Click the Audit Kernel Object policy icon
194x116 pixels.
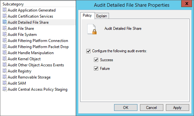coord(4,59)
